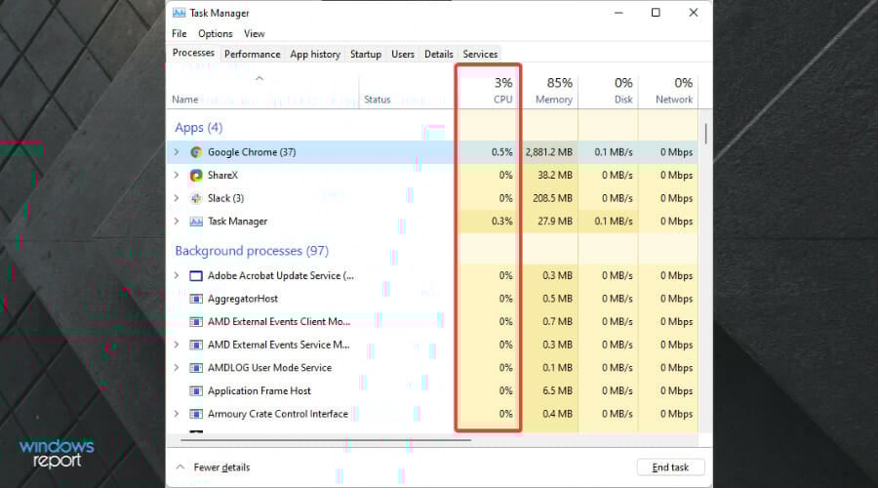The image size is (878, 488).
Task: Open the File menu
Action: [180, 33]
